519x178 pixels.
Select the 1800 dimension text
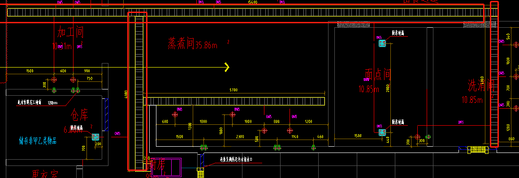coord(203,122)
